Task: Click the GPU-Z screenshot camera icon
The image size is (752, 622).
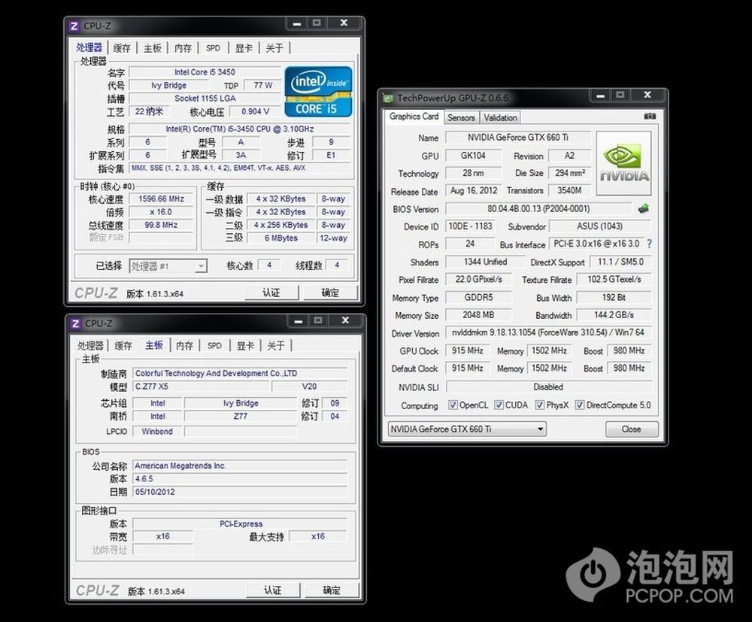Action: pyautogui.click(x=650, y=117)
